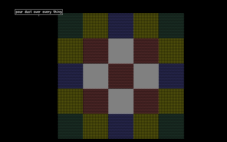Click the red square upper-right of center

click(x=146, y=51)
